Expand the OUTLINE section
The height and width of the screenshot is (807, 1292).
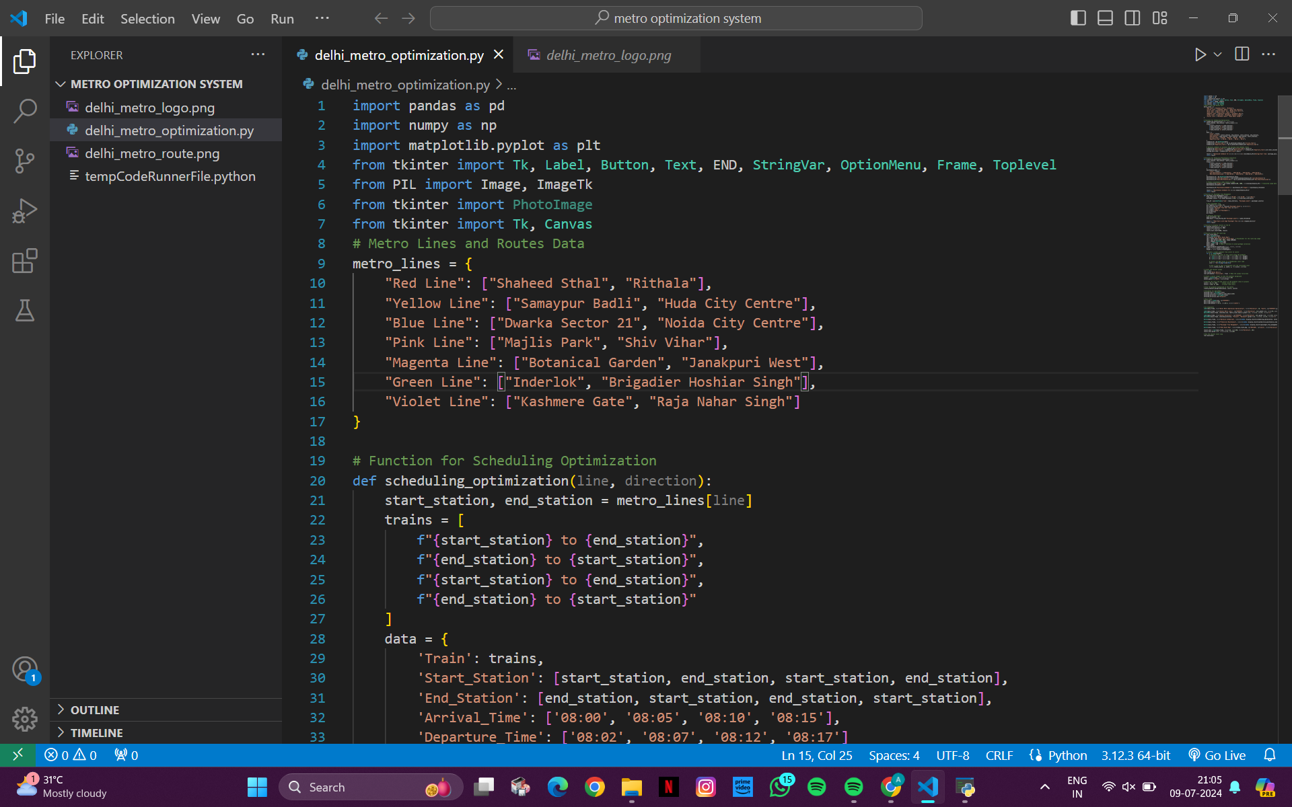click(95, 710)
